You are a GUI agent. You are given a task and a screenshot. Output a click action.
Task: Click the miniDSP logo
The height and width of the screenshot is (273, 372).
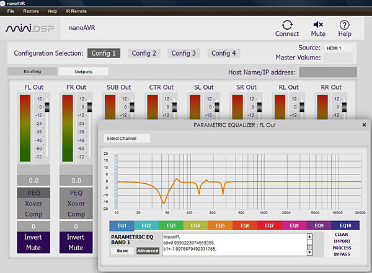pyautogui.click(x=30, y=28)
